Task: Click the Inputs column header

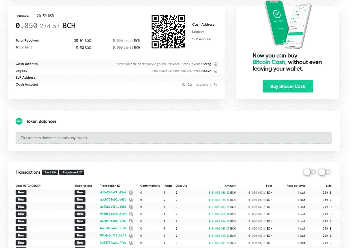Action: [168, 186]
